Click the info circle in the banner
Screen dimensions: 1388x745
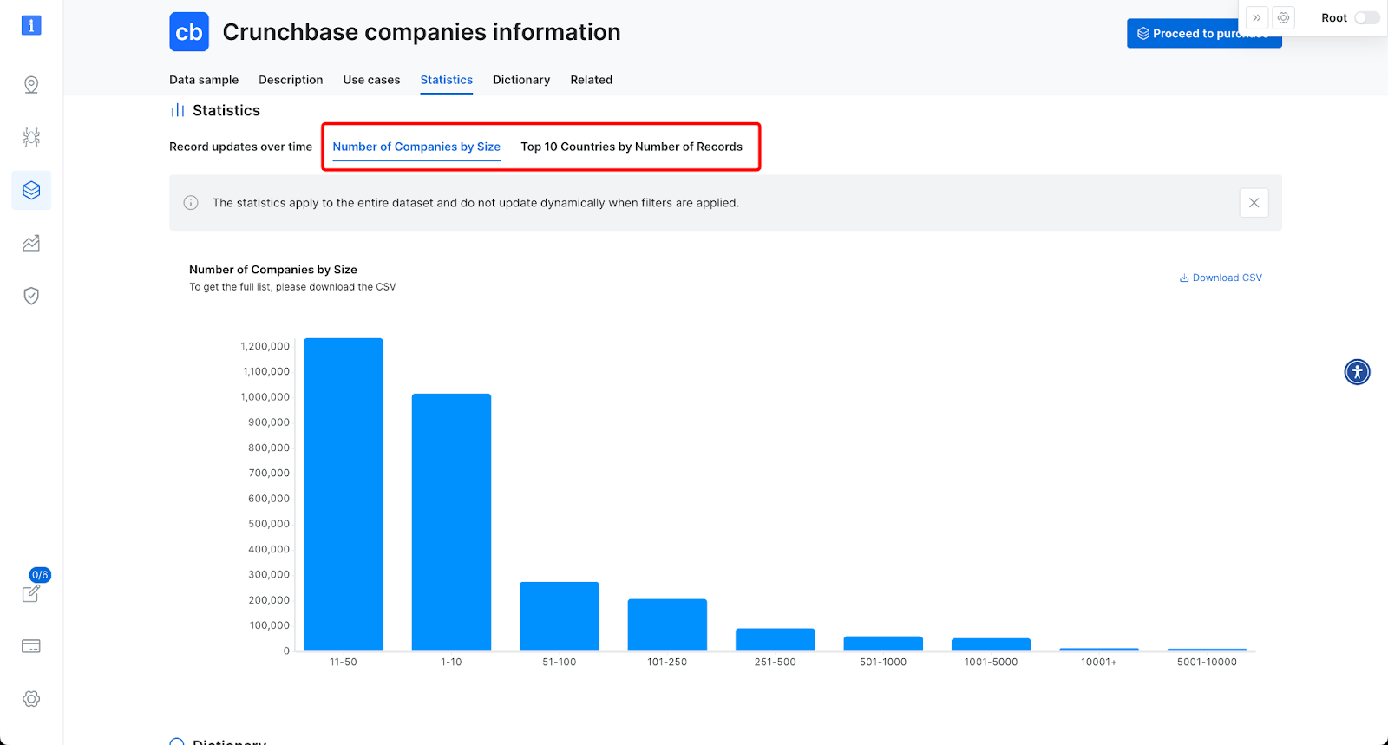click(x=191, y=203)
